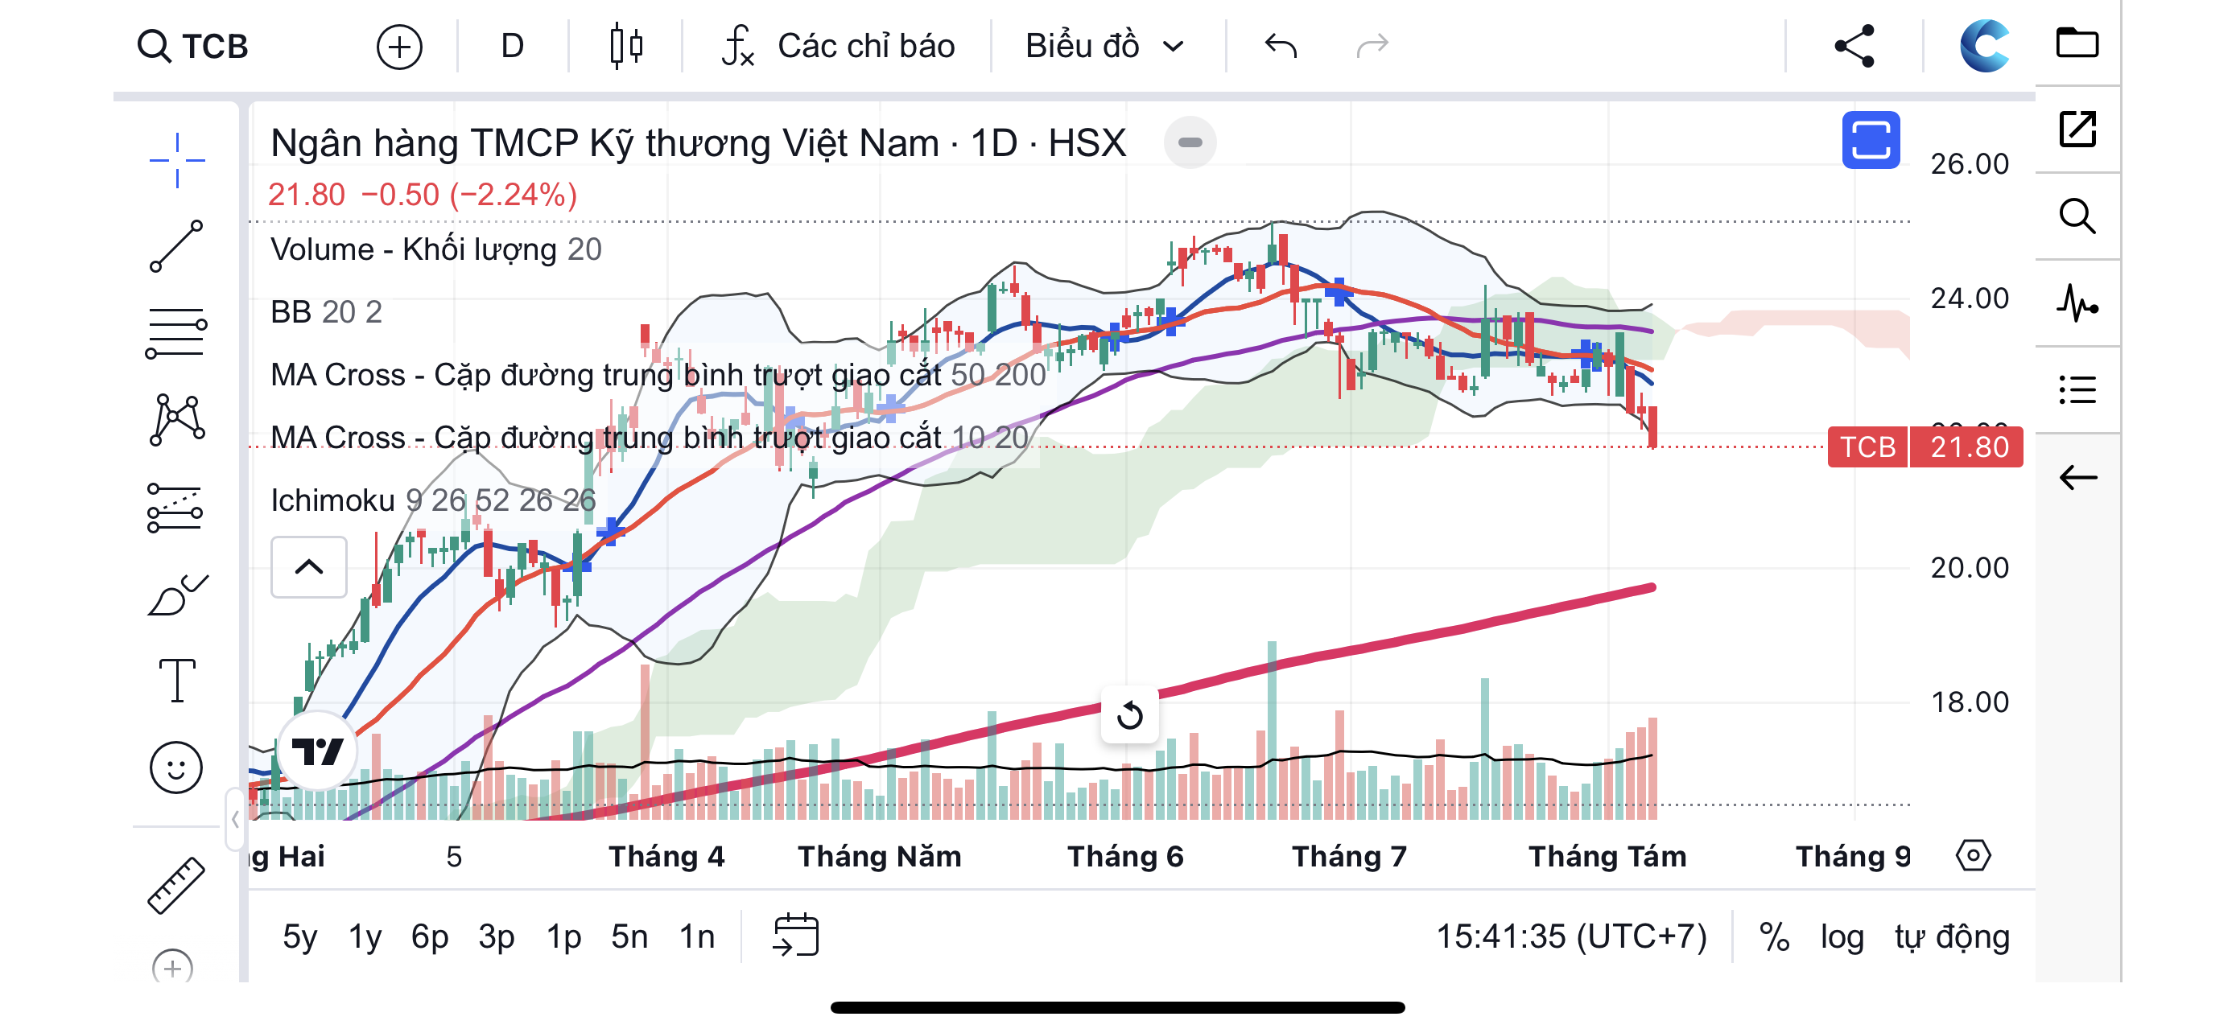The width and height of the screenshot is (2236, 1033).
Task: Add a symbol to compare with plus-circle icon
Action: (x=399, y=46)
